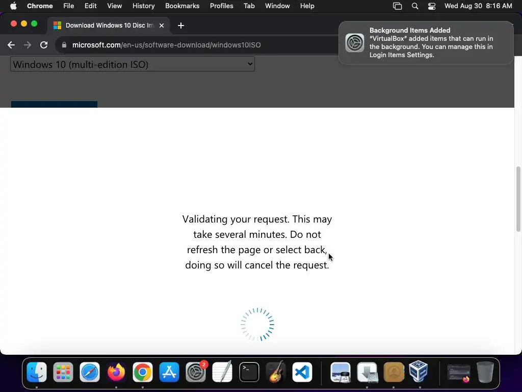Open Preview app in the Dock
522x392 pixels.
click(x=340, y=372)
